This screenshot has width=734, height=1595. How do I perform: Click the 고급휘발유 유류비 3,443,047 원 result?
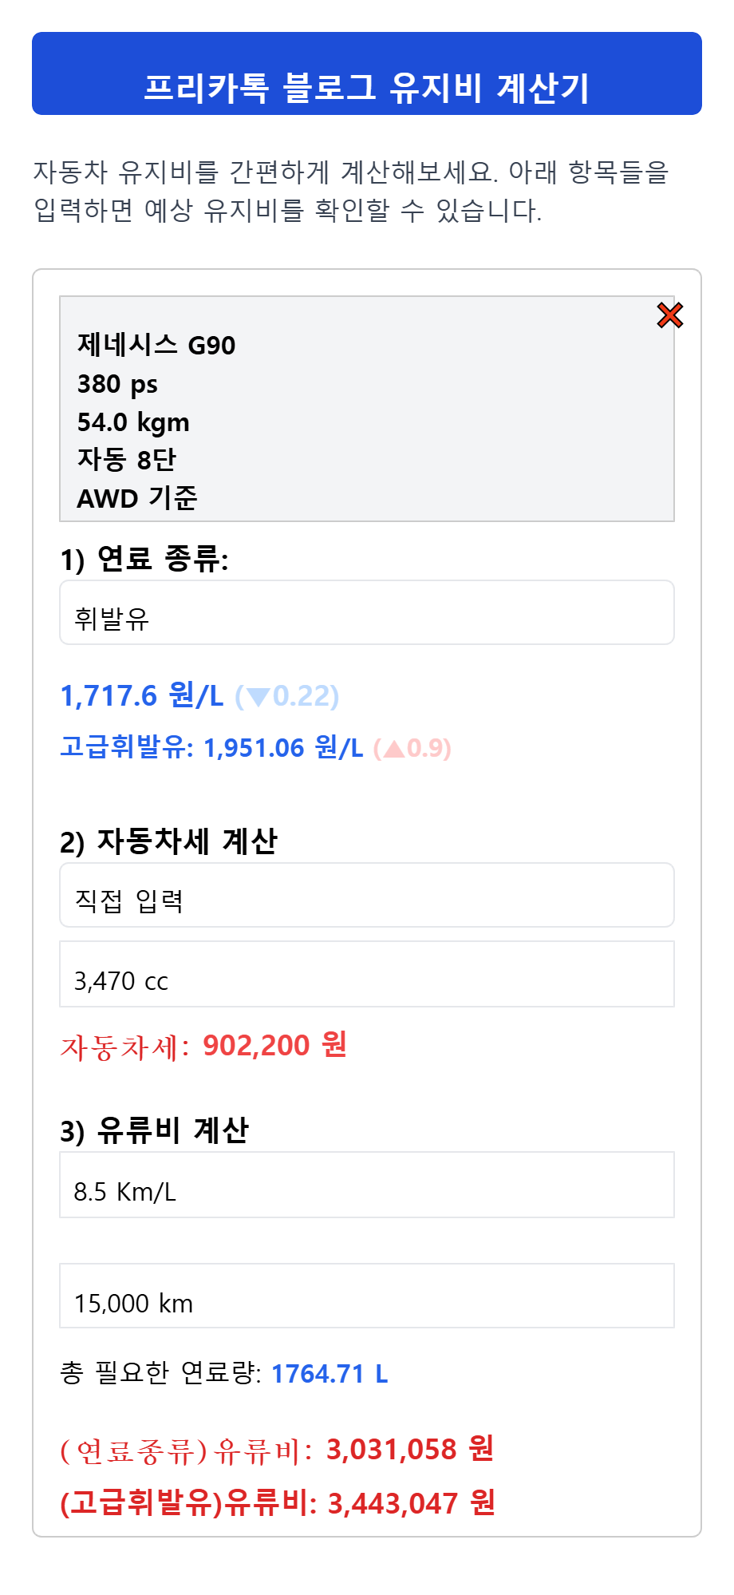pyautogui.click(x=278, y=1503)
